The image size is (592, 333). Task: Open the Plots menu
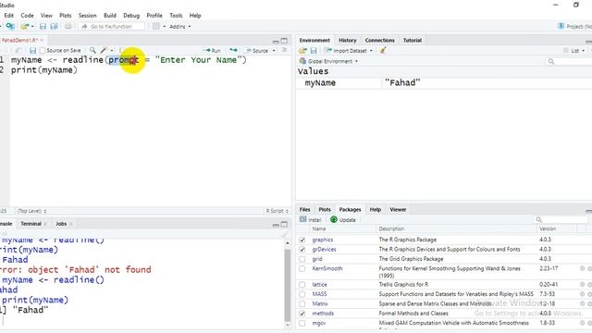click(66, 16)
